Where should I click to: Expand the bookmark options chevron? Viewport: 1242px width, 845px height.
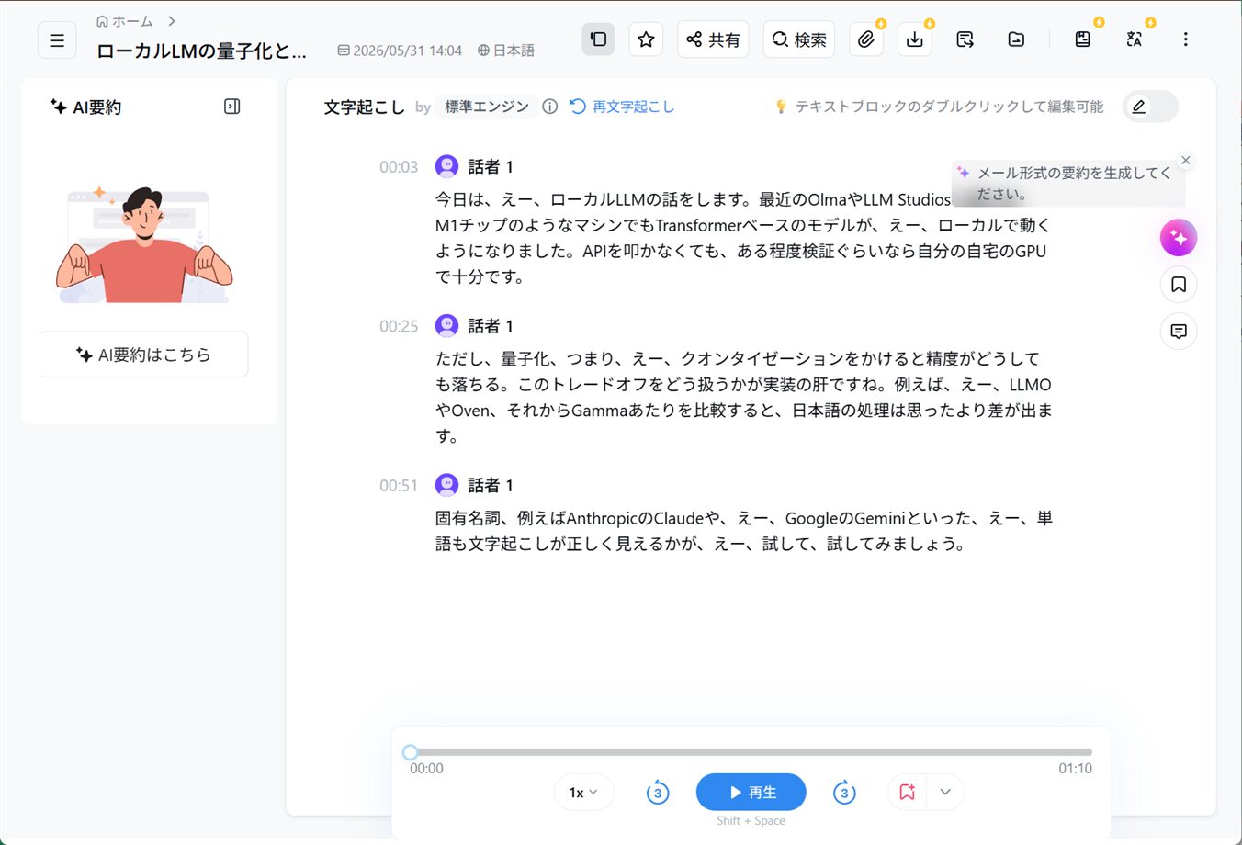tap(945, 792)
